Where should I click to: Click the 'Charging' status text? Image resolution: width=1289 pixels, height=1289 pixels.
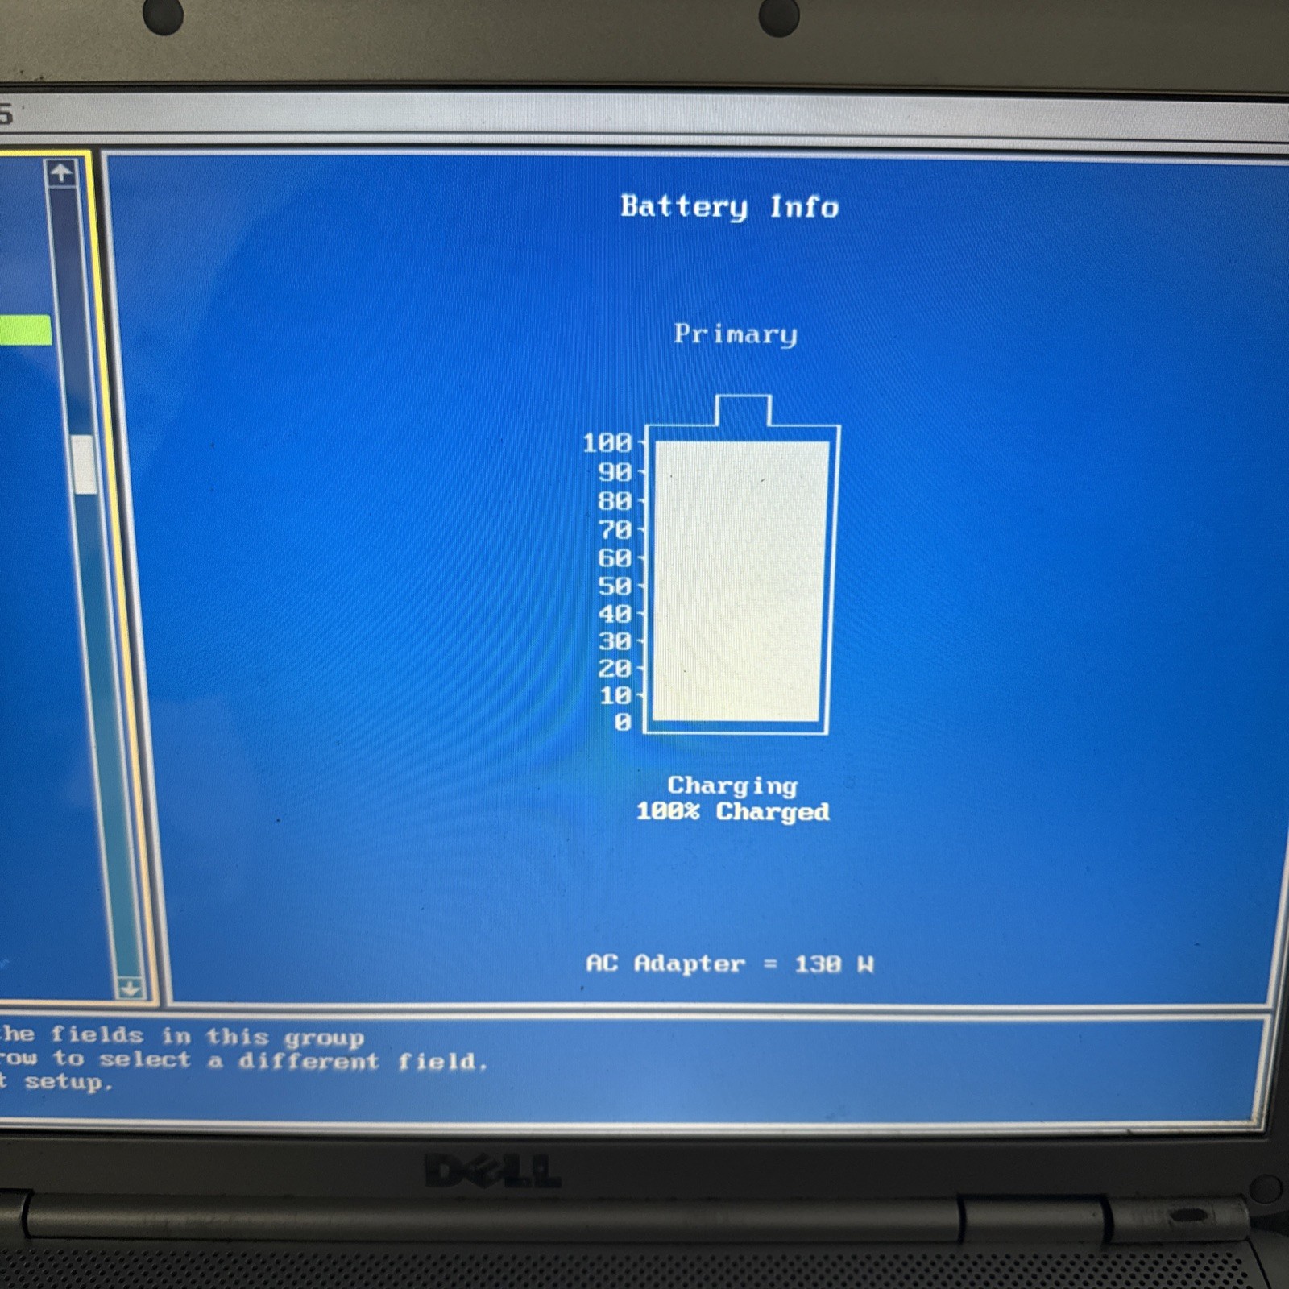(x=732, y=785)
